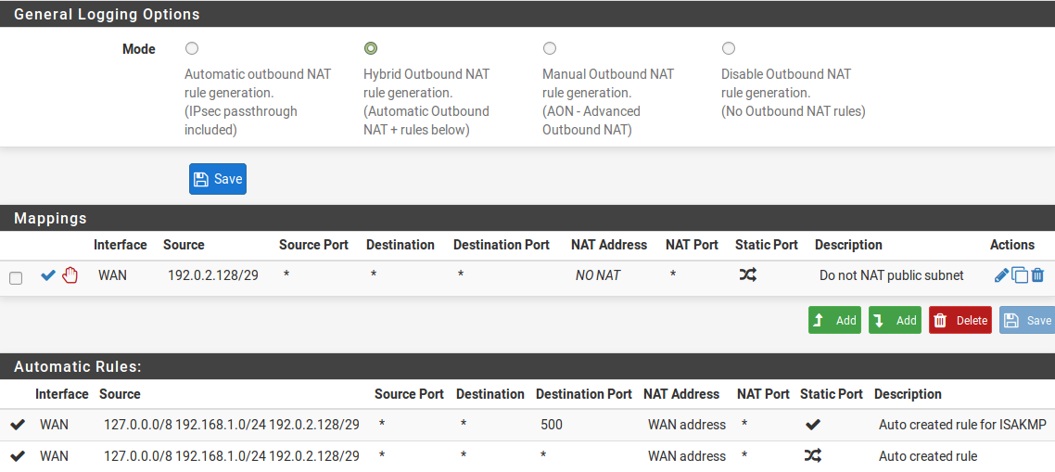Click the Static Port checkmark on the ISAKMP rule
The height and width of the screenshot is (472, 1055).
(x=812, y=425)
